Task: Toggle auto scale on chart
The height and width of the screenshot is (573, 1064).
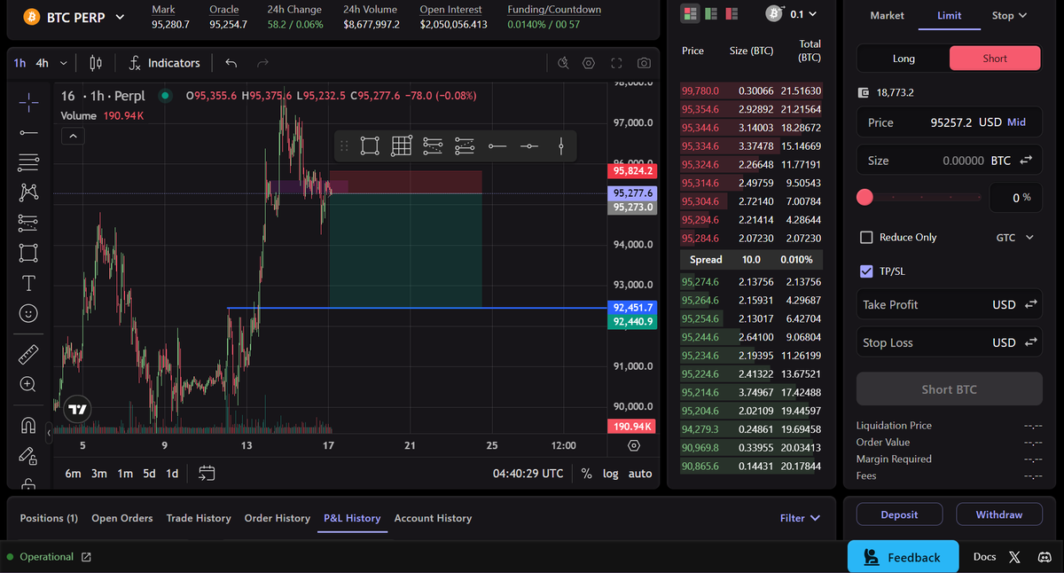Action: pyautogui.click(x=640, y=474)
